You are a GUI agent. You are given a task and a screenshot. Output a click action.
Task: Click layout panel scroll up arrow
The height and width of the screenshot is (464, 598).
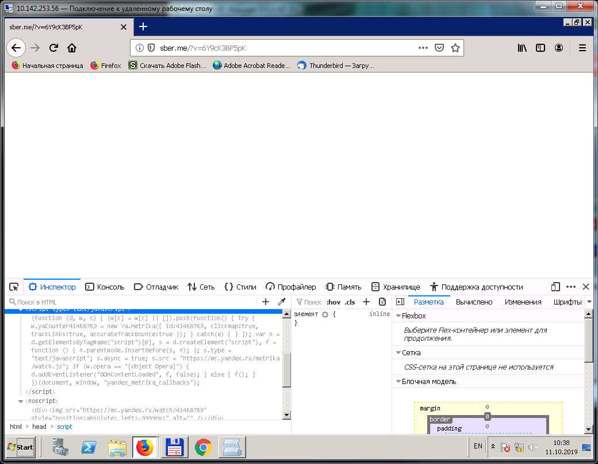tap(588, 314)
